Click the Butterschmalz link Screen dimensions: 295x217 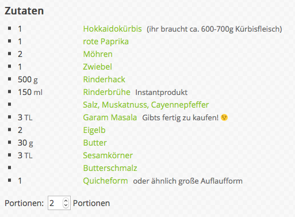[110, 168]
